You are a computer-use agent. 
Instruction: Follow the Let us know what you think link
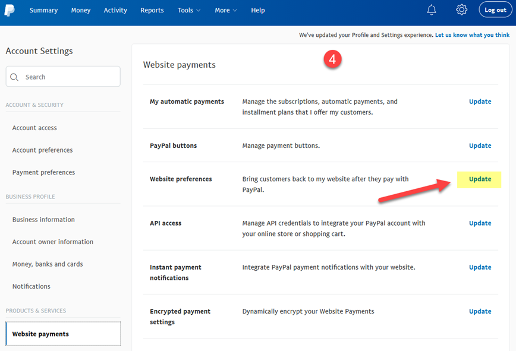point(472,35)
